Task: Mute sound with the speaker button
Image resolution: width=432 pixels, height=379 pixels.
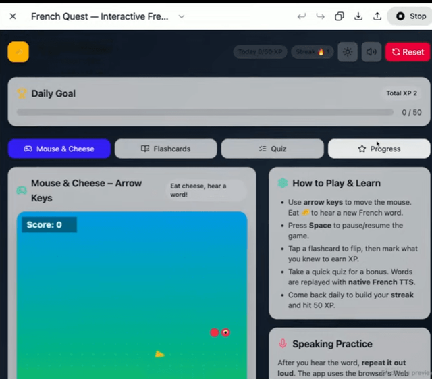Action: tap(371, 52)
